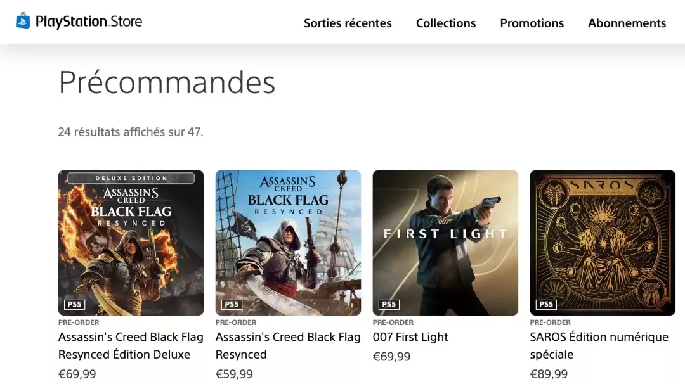Click the 007 First Light title link
The height and width of the screenshot is (389, 685).
coord(410,337)
